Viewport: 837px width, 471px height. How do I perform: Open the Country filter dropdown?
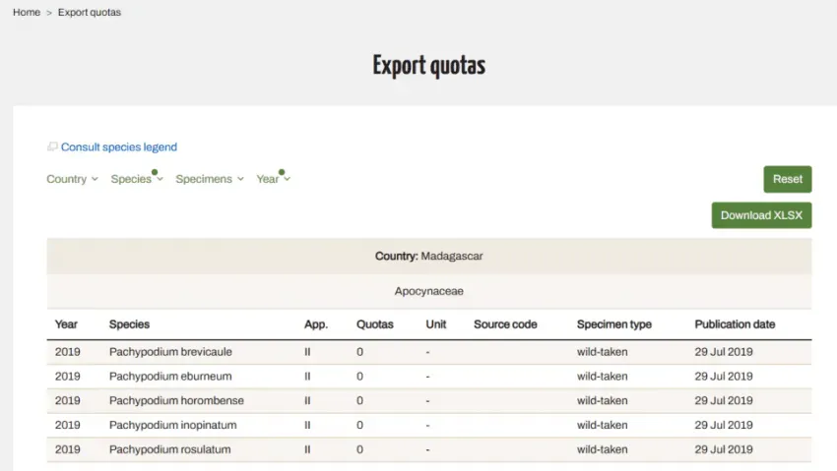click(x=72, y=179)
